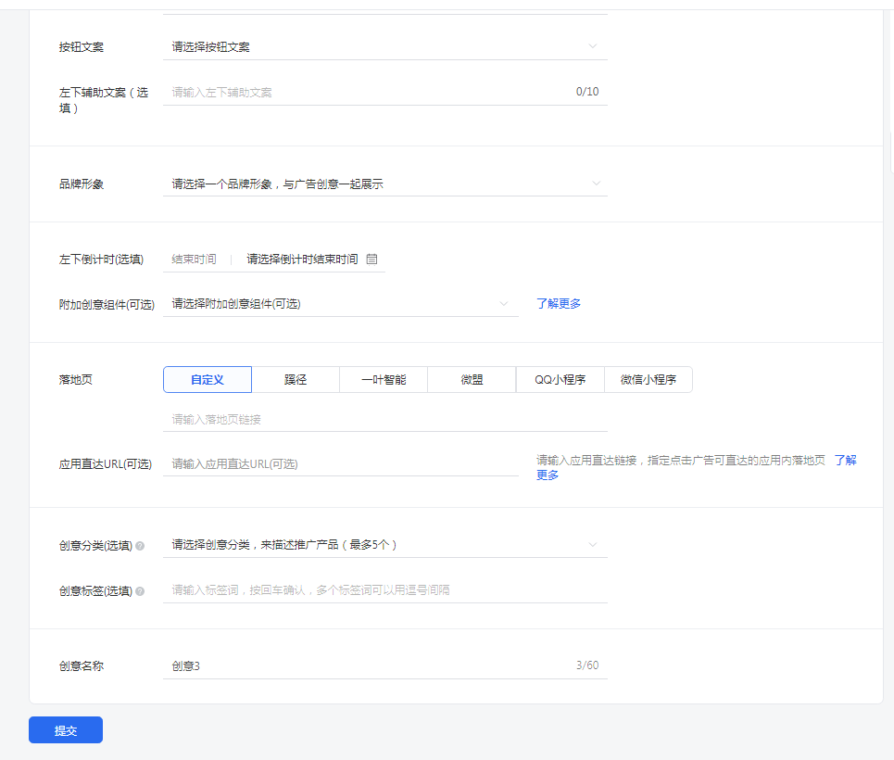
Task: Choose the 微盟 landing page option
Action: pos(472,380)
